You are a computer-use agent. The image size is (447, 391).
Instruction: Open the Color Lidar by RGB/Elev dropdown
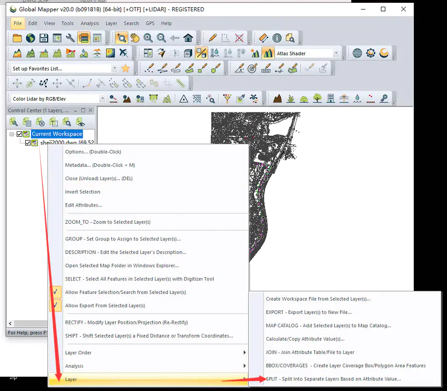(x=102, y=99)
